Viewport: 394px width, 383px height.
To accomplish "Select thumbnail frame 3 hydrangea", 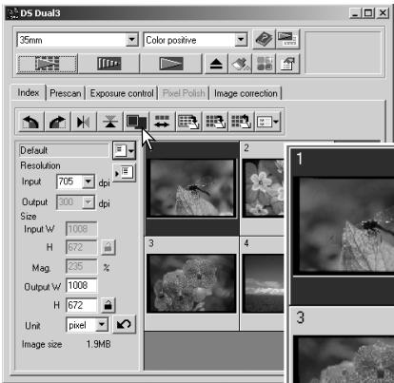I will 191,283.
